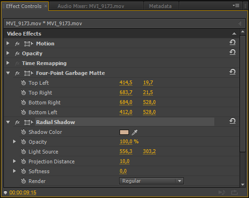Click Light Source X value 556,3
This screenshot has width=249, height=198.
tap(126, 151)
